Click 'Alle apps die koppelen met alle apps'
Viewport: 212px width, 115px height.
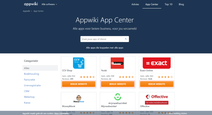point(105,48)
